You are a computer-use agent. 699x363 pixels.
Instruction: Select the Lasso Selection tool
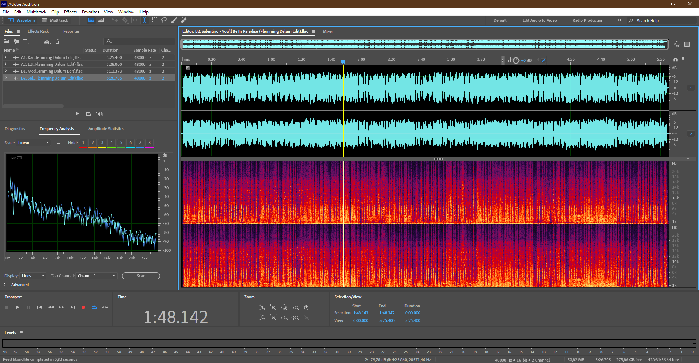[164, 20]
